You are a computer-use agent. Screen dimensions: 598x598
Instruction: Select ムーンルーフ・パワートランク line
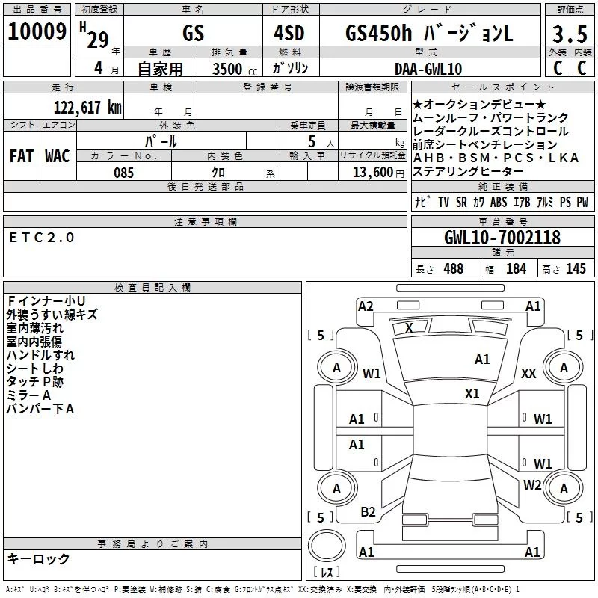pyautogui.click(x=490, y=117)
